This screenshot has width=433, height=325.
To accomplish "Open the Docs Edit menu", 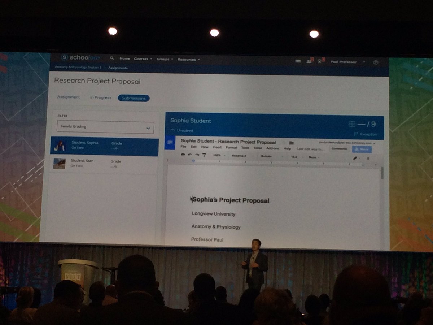I will point(194,147).
